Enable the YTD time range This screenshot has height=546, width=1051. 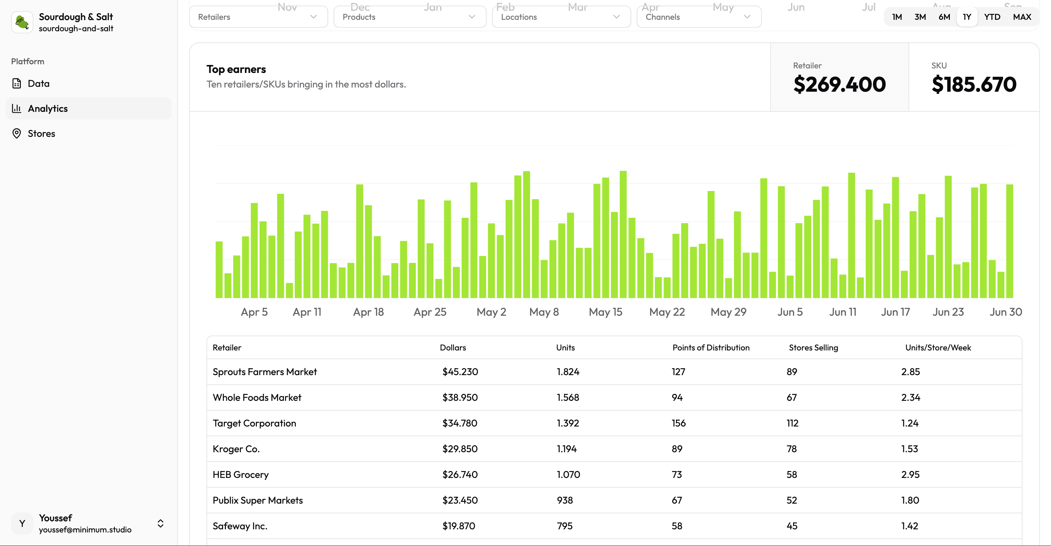pyautogui.click(x=992, y=17)
